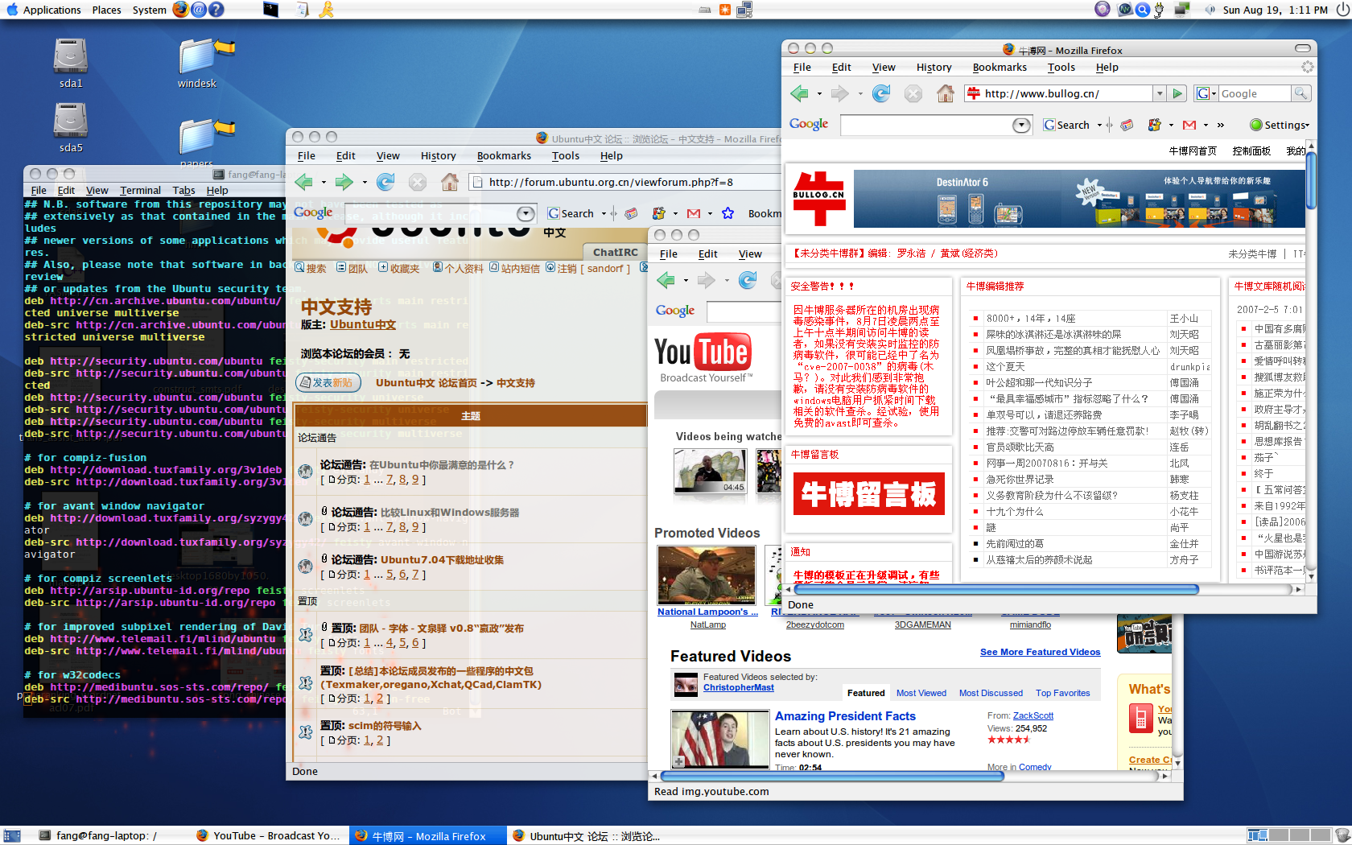
Task: Open Ubuntu中文 moderator link on forum
Action: (363, 324)
